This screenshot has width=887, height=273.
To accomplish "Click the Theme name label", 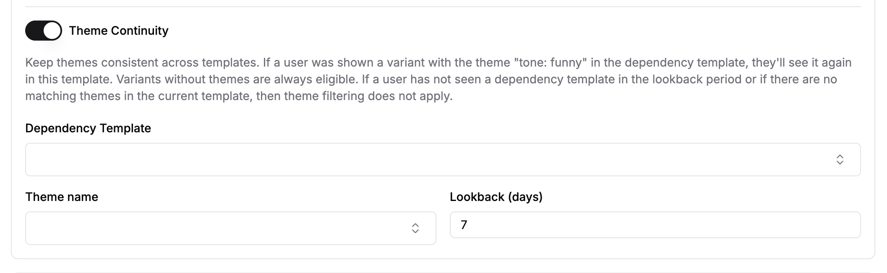I will point(62,196).
